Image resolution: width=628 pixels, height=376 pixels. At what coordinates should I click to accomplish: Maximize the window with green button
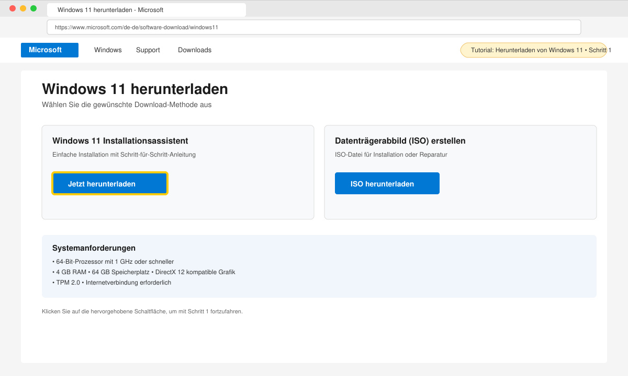click(x=33, y=8)
